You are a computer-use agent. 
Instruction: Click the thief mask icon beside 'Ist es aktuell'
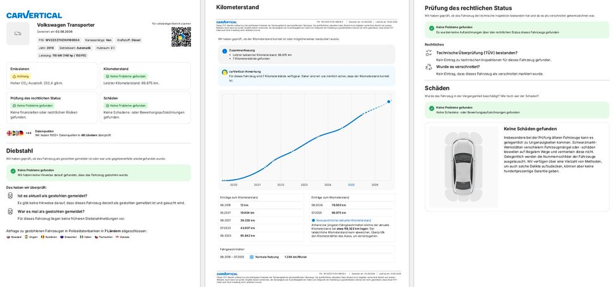10,196
